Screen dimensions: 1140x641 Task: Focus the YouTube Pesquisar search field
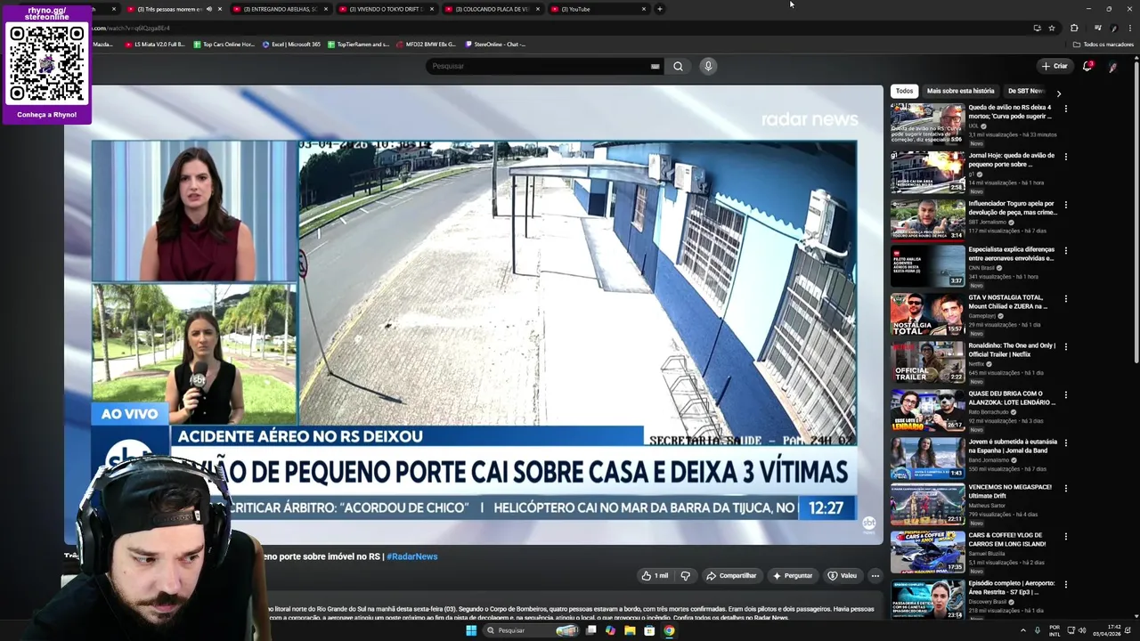[538, 66]
